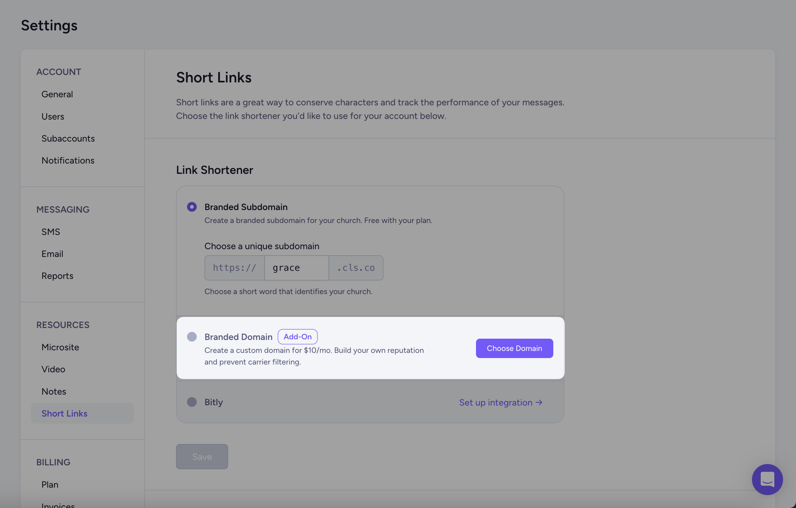Viewport: 796px width, 508px height.
Task: Select the Branded Domain radio option
Action: [x=192, y=337]
